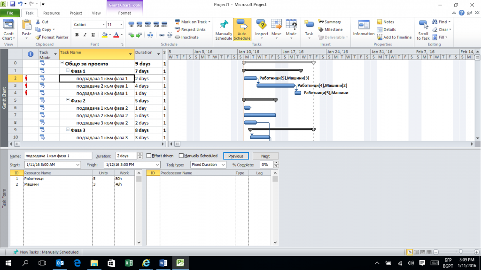Click the Gantt Chart view icon
The image size is (481, 270).
[8, 25]
